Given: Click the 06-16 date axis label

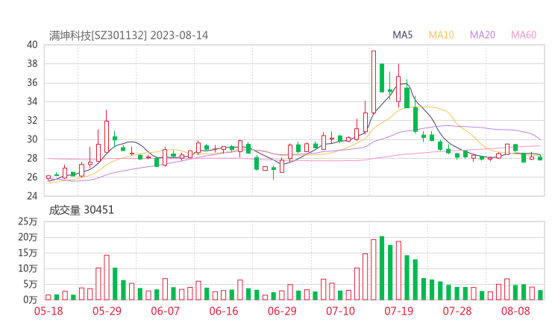Looking at the screenshot, I should [224, 311].
